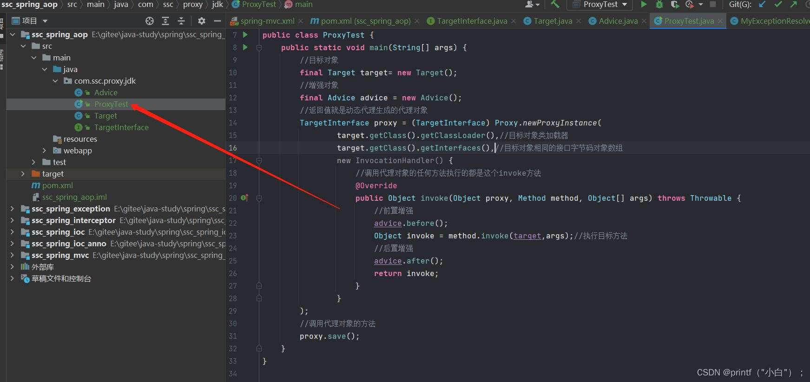
Task: Expand the webapp folder node
Action: coord(45,151)
